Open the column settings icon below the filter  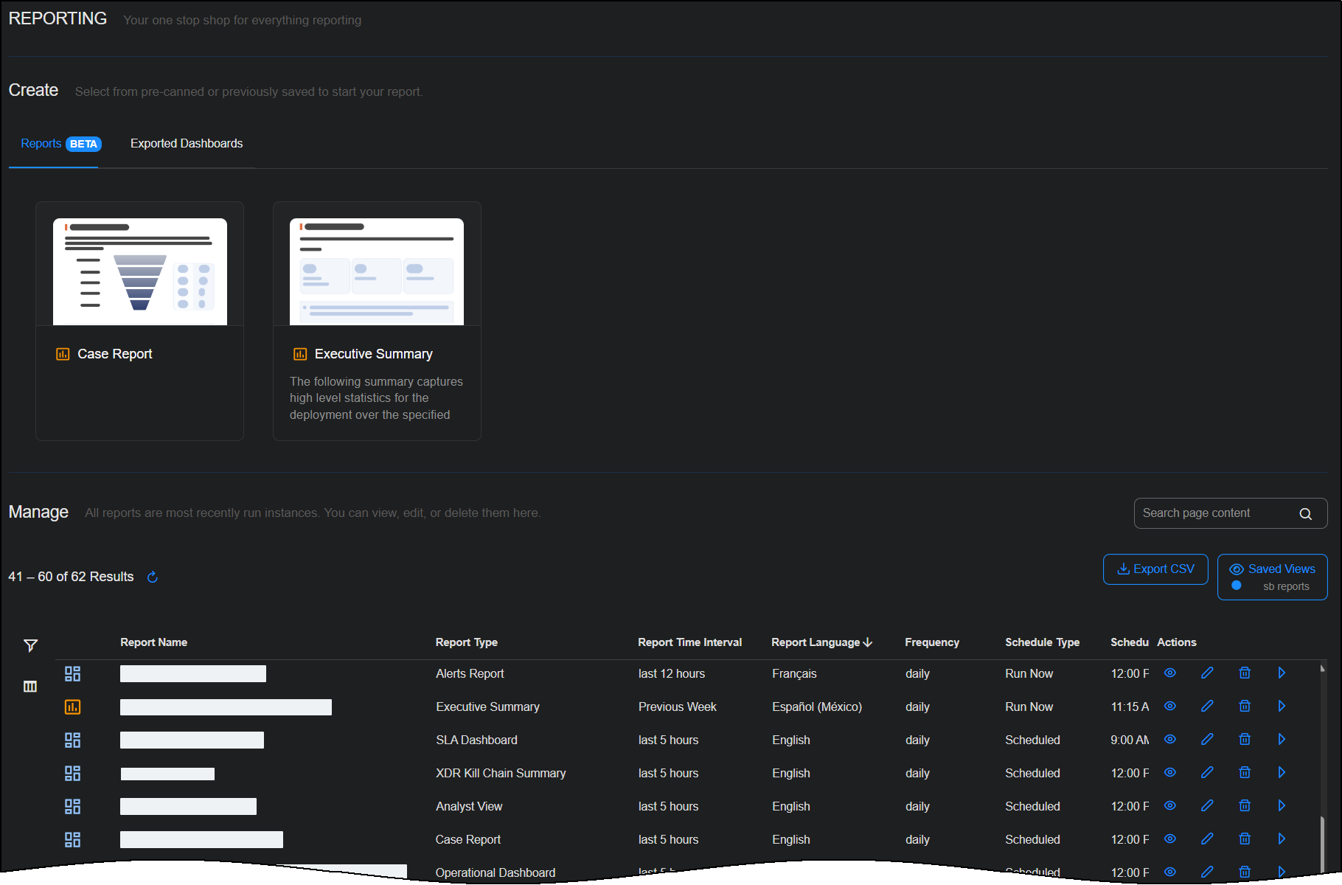point(30,686)
